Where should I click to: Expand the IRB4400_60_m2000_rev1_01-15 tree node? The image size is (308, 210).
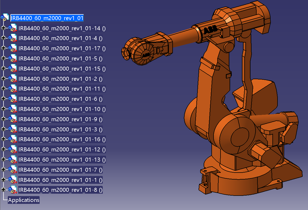[x=3, y=68]
